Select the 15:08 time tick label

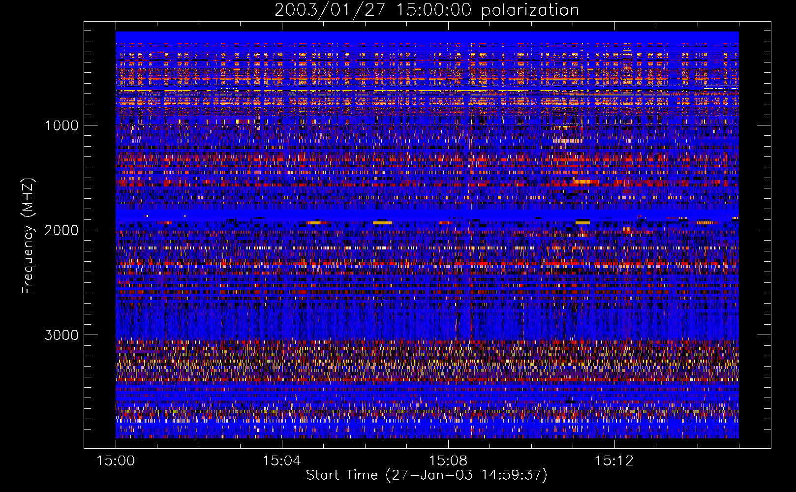click(448, 461)
